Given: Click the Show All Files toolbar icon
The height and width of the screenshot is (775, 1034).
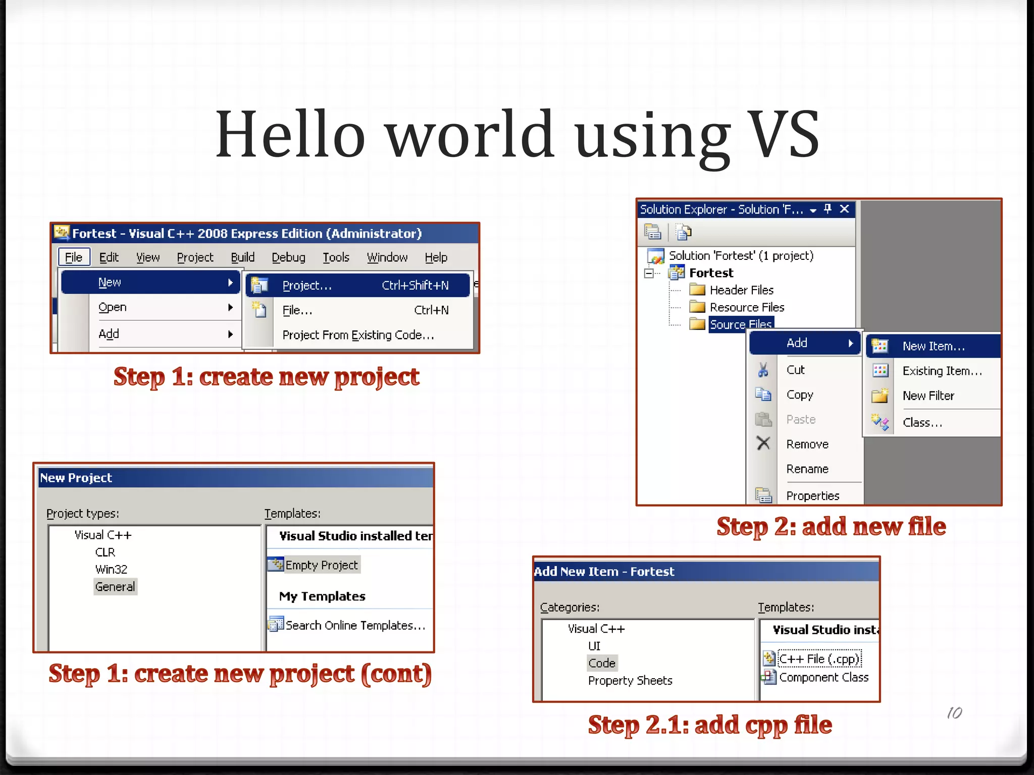Looking at the screenshot, I should (684, 232).
